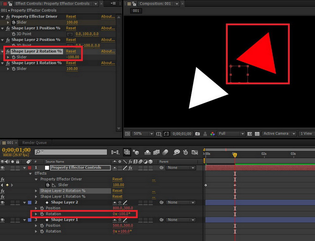This screenshot has width=315, height=241.
Task: Click the Brainstorm lightbulb icon
Action: tap(177, 152)
